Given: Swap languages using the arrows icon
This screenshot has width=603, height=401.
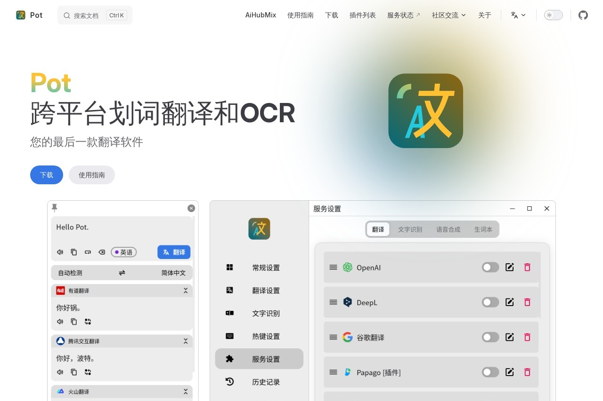Looking at the screenshot, I should [122, 273].
